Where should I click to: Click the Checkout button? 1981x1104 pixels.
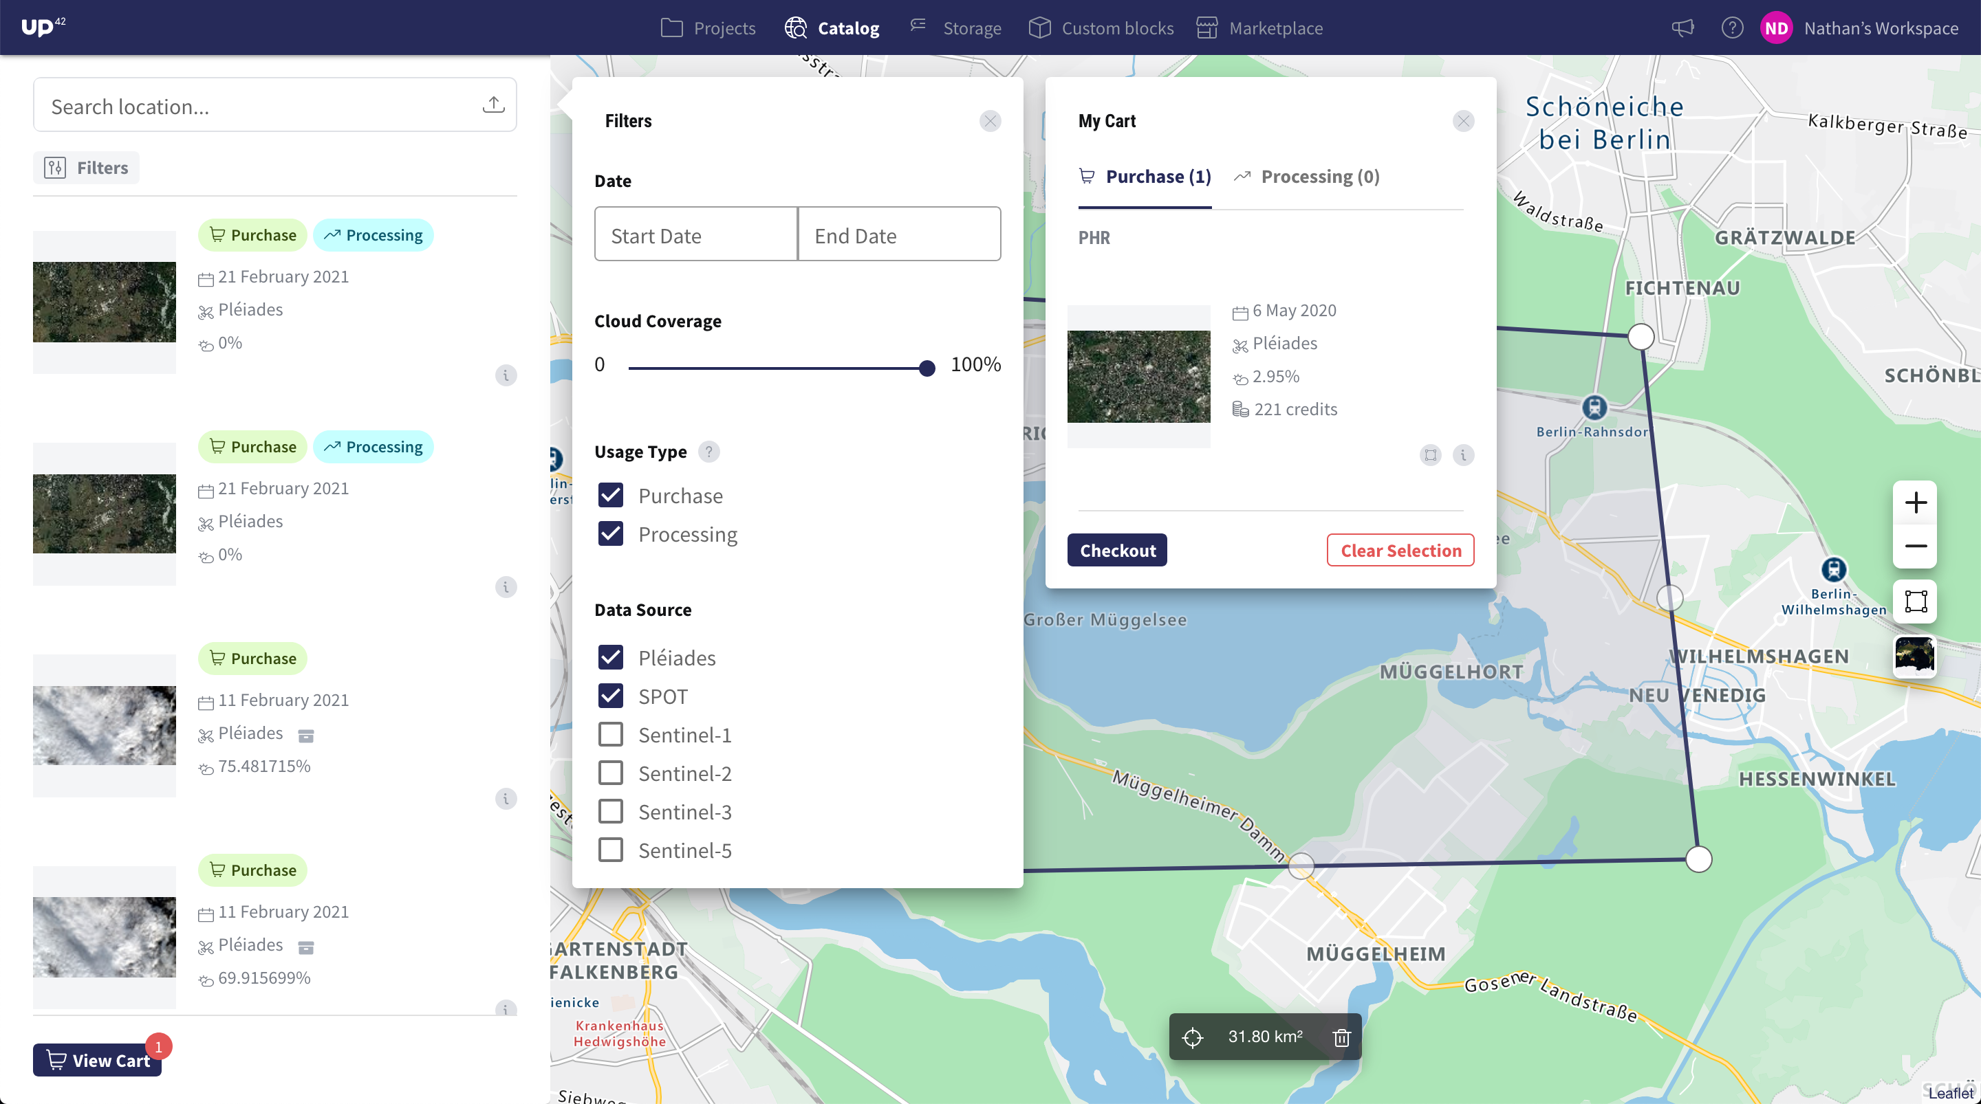[x=1116, y=551]
